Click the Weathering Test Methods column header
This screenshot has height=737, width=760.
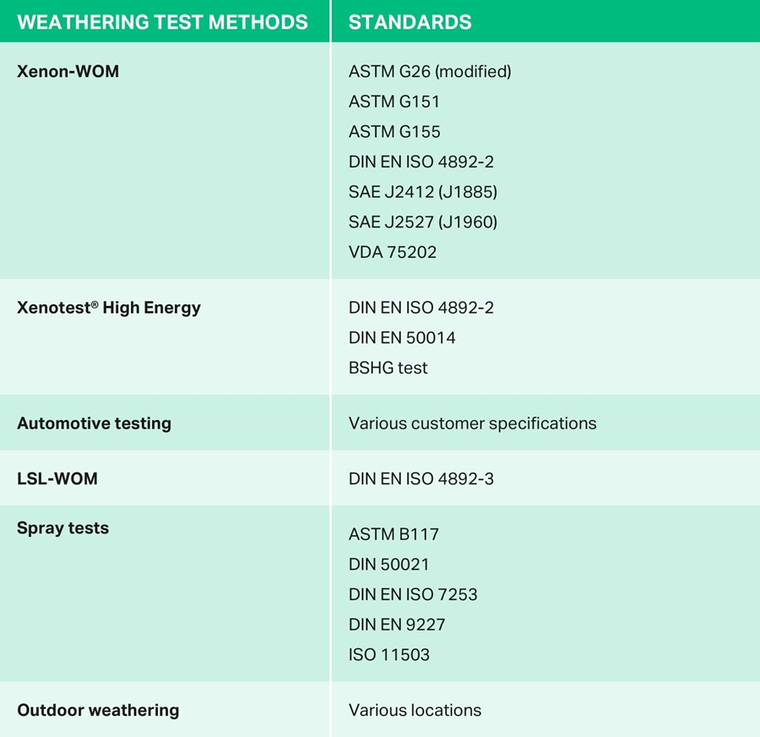(162, 22)
